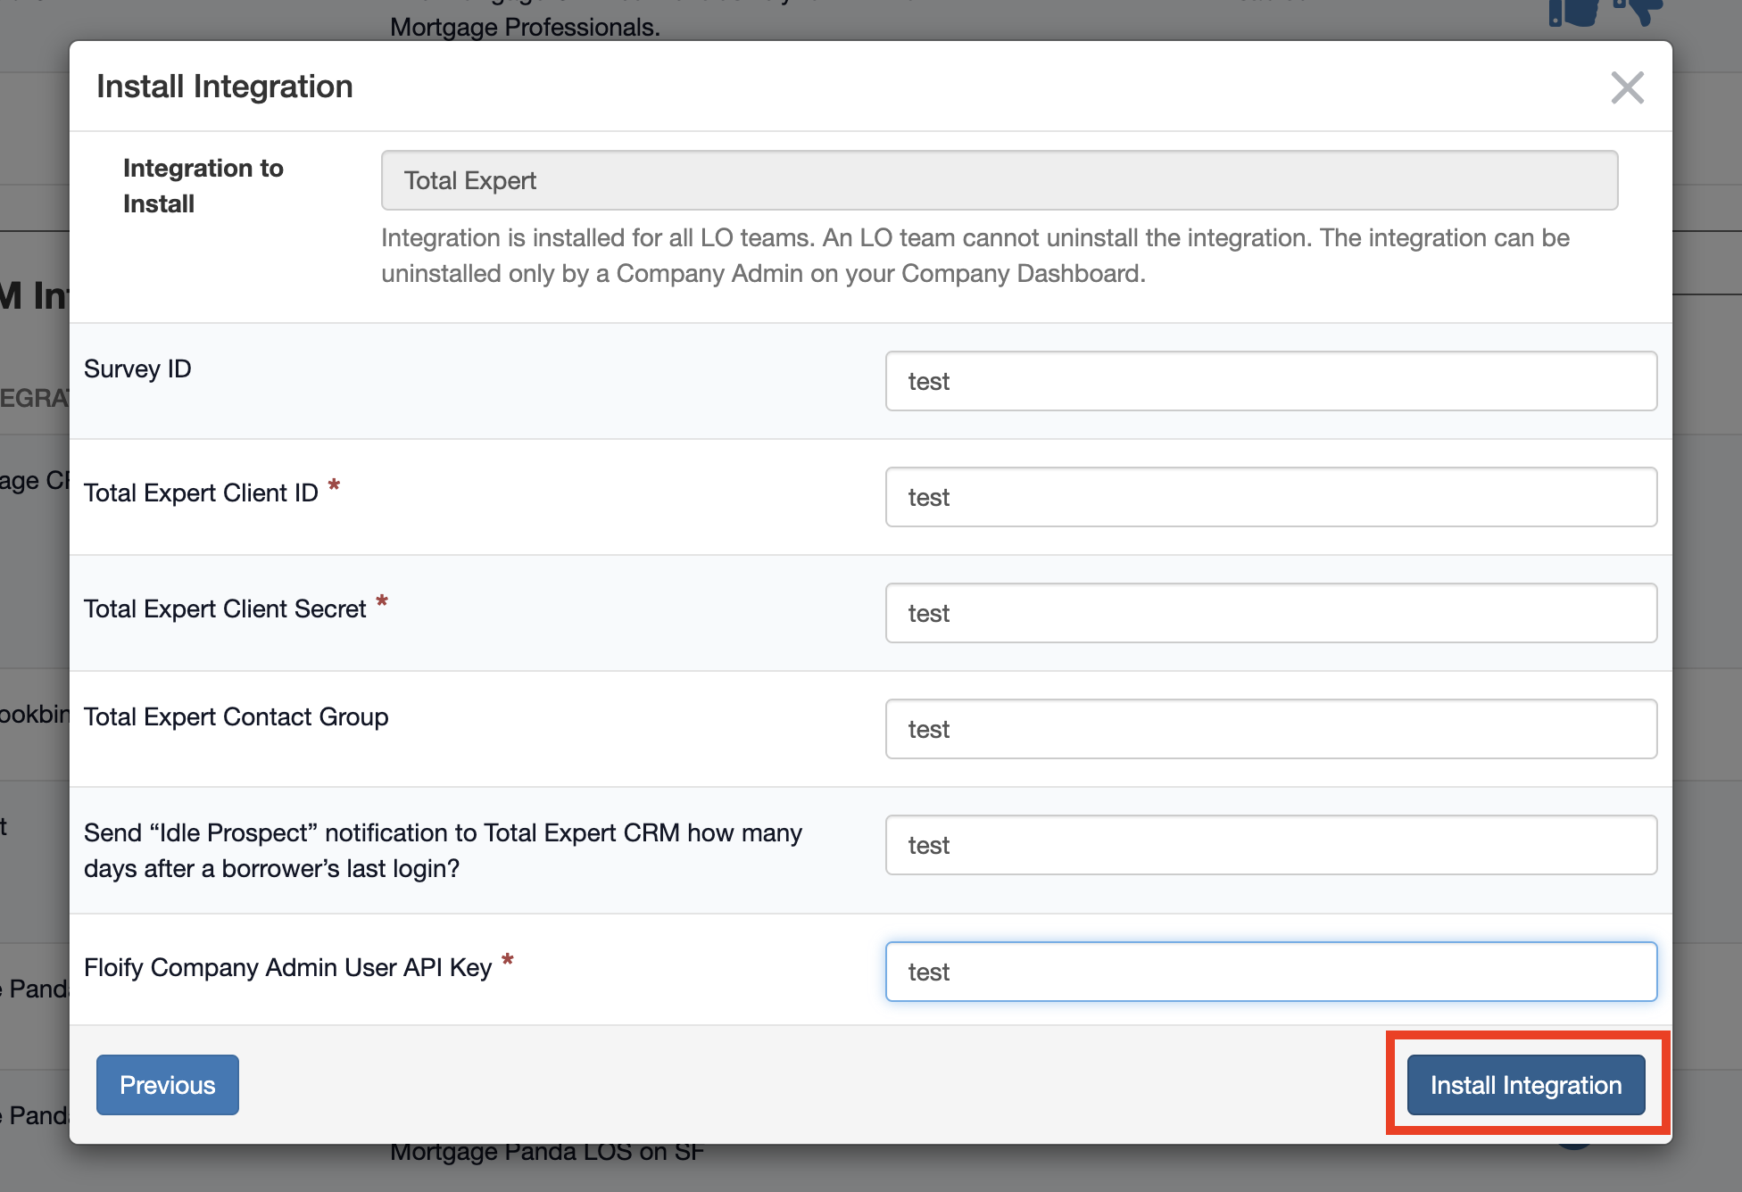Click the Floify Company Admin User API Key label

coord(287,968)
